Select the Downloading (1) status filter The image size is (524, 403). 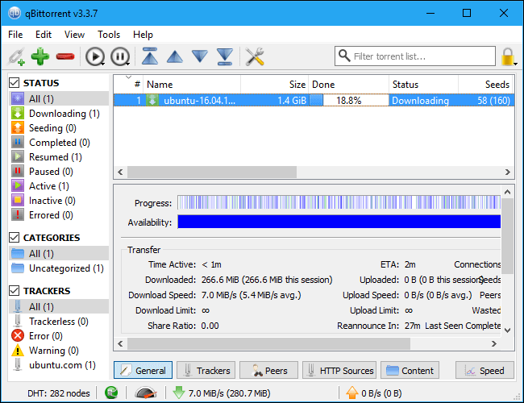(x=64, y=114)
